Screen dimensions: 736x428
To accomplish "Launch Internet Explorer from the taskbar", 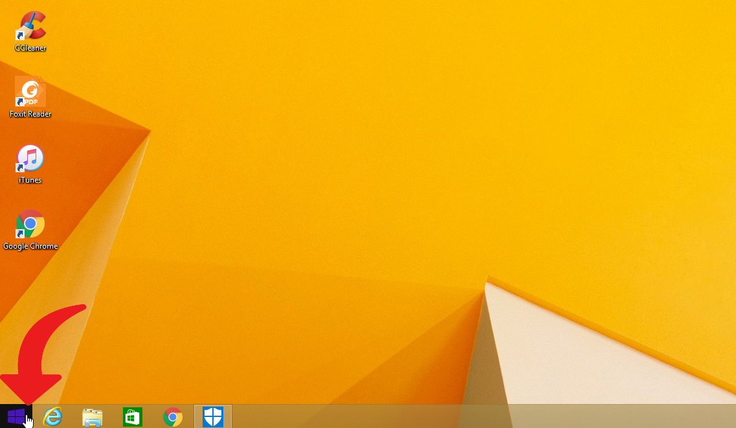I will [52, 417].
